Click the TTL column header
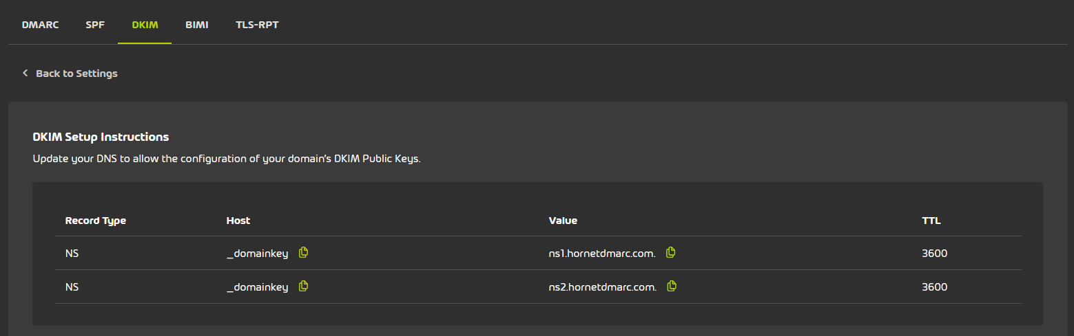The image size is (1074, 336). (x=931, y=221)
